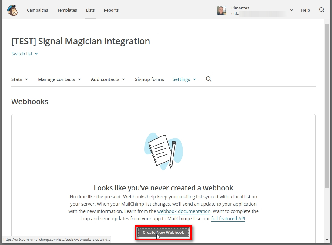Open the Settings dropdown menu
This screenshot has width=332, height=245.
(x=184, y=79)
